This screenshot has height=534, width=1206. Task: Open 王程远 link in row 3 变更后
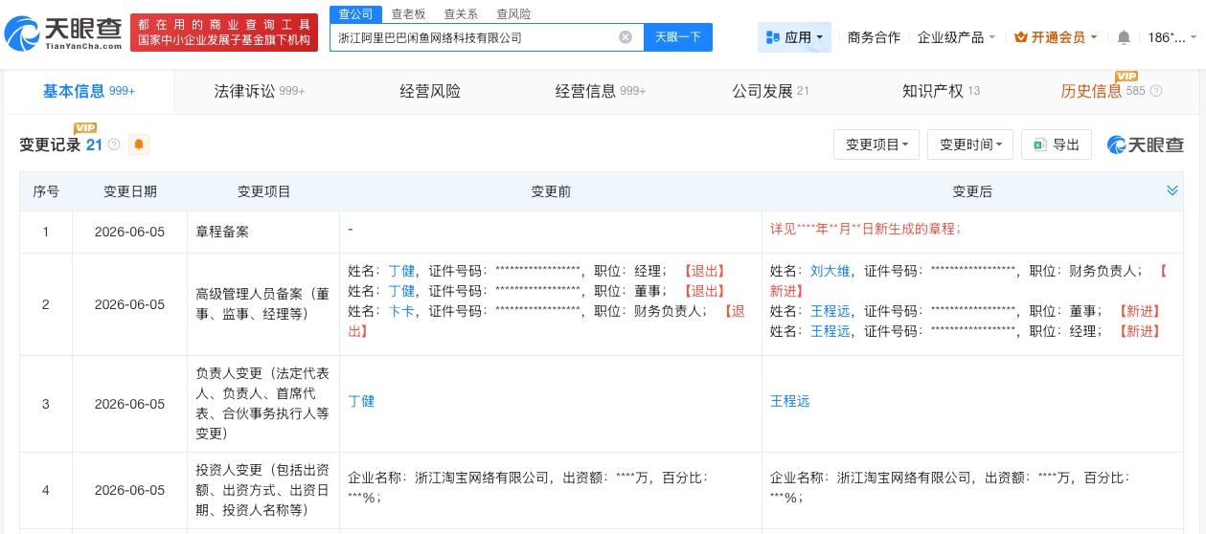tap(790, 401)
